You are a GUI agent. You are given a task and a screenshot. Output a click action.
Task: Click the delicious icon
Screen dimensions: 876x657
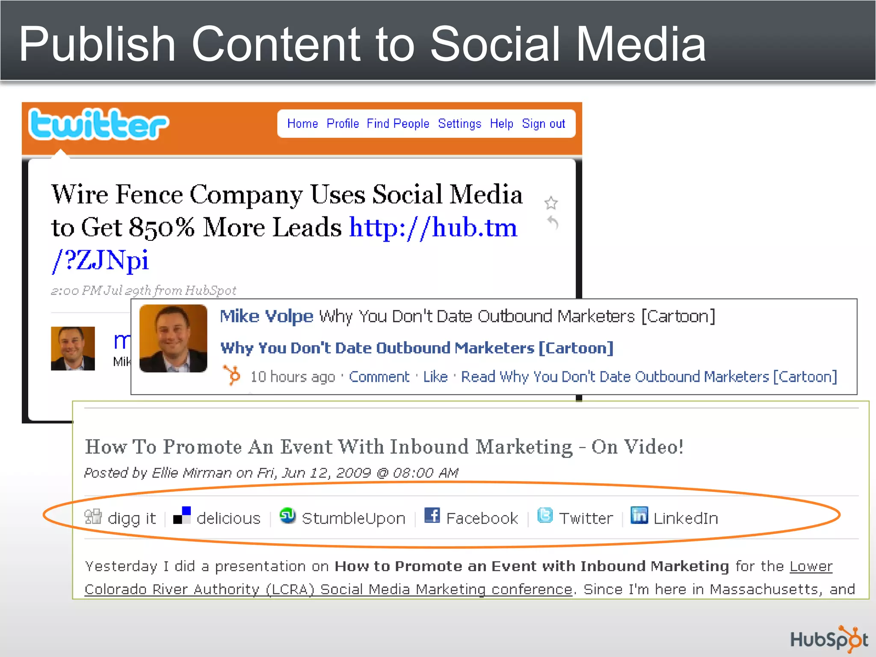click(x=182, y=515)
